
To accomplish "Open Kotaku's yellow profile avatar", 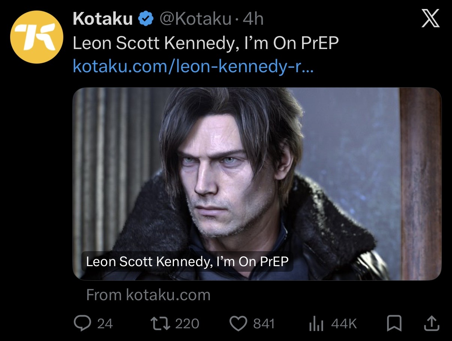I will tap(36, 37).
